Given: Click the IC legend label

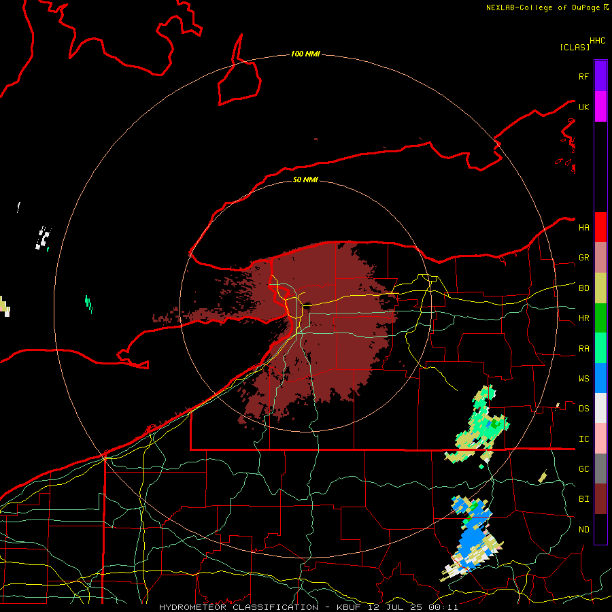Looking at the screenshot, I should (x=583, y=439).
